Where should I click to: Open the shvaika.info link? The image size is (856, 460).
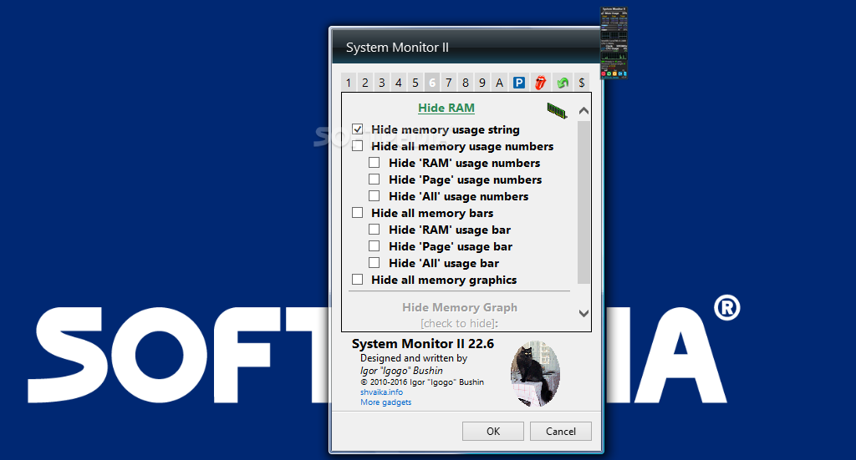381,392
